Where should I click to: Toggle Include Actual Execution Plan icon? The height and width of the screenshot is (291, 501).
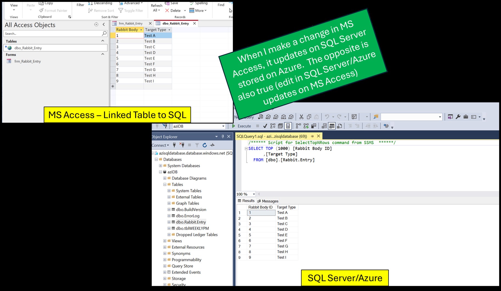(298, 126)
